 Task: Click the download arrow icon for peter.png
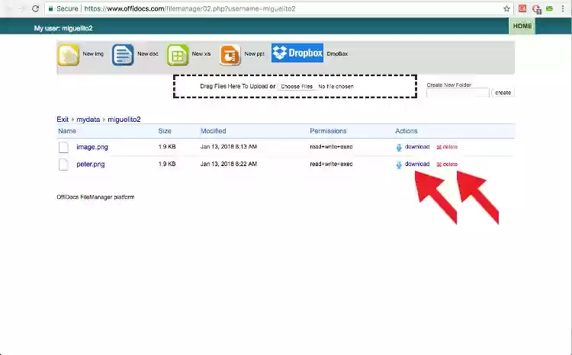(399, 165)
